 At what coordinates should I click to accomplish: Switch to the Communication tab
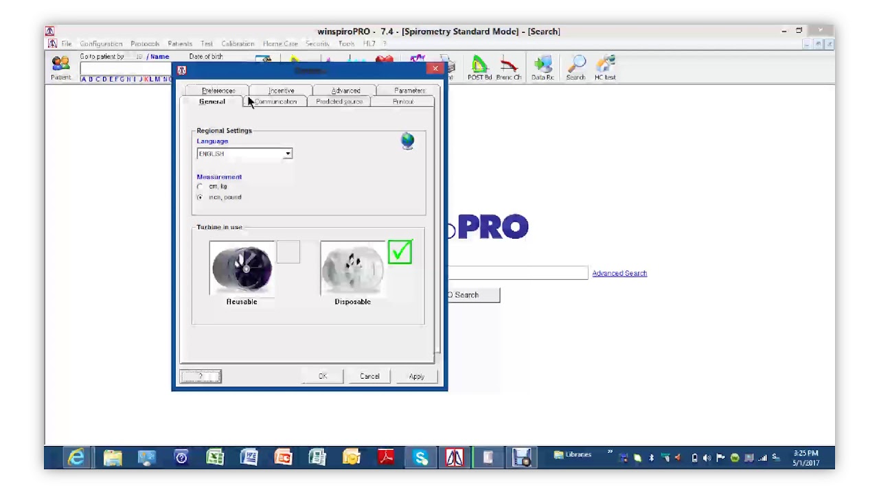[x=275, y=102]
